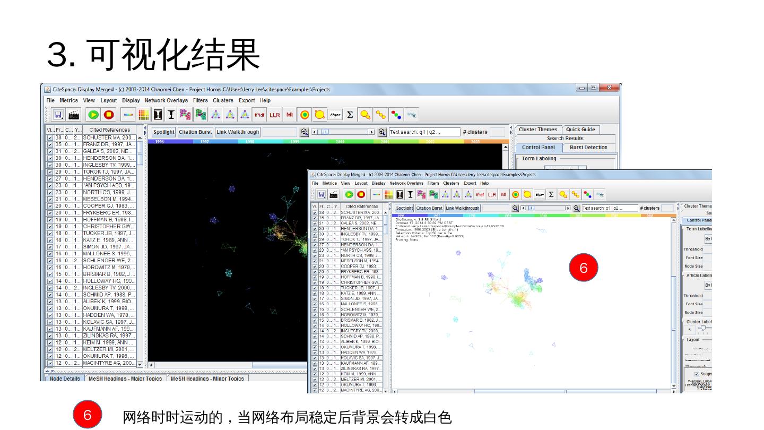Click the zoom slider in the front window
This screenshot has height=430, width=764.
[545, 208]
